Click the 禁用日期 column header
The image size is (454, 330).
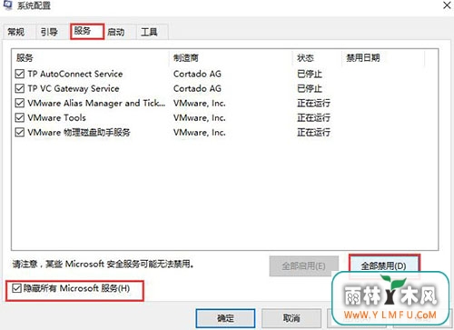[x=383, y=57]
